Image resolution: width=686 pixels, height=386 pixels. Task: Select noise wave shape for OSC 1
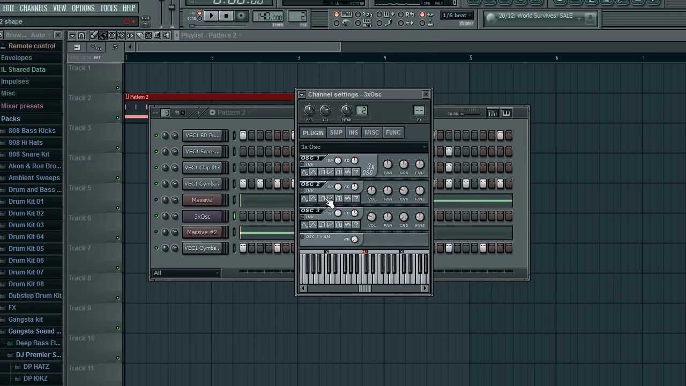347,172
